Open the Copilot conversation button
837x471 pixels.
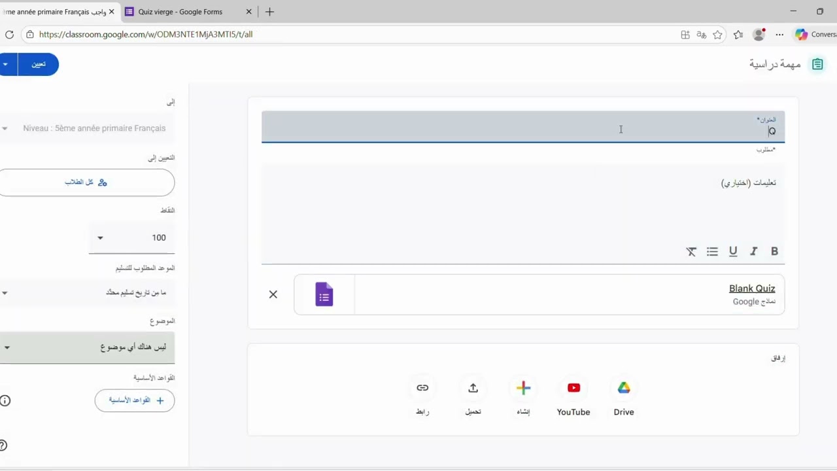pyautogui.click(x=815, y=35)
